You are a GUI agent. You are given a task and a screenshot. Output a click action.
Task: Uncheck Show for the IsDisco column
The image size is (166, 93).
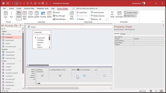click(x=84, y=76)
